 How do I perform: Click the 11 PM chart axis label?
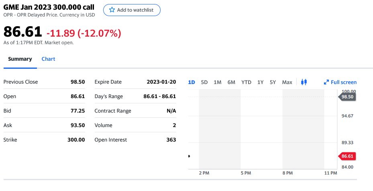(331, 173)
